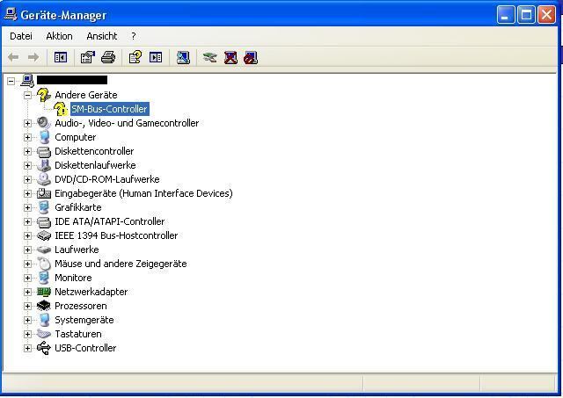
Task: Click the Tastaturen keyboard icon
Action: (44, 334)
